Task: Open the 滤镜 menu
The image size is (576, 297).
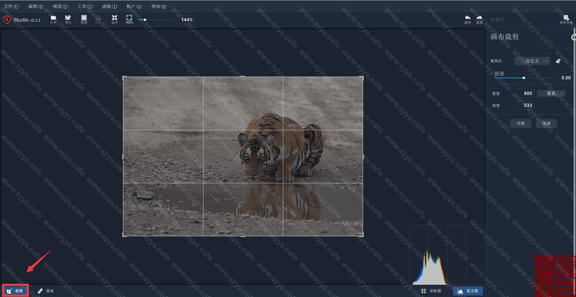Action: point(109,6)
